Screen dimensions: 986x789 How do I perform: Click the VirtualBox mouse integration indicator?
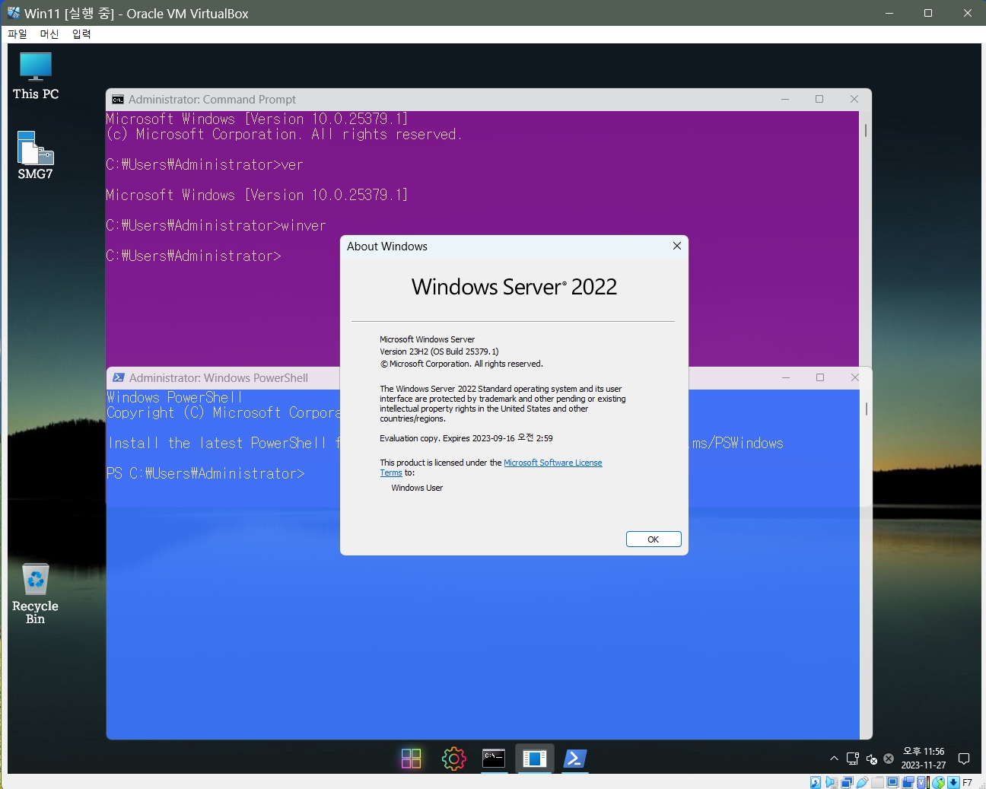pyautogui.click(x=939, y=782)
